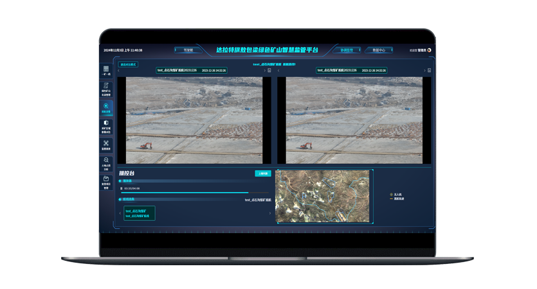Open the drone monitoring sidebar icon
537x289 pixels.
point(106,144)
